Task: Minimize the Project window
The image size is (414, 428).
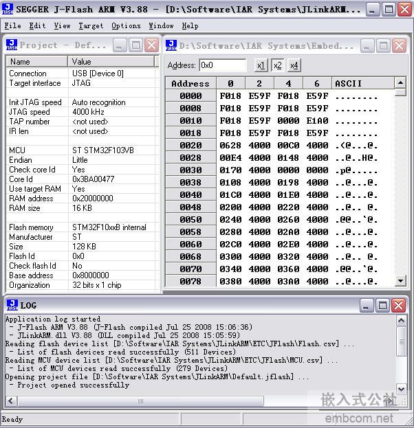Action: pyautogui.click(x=120, y=45)
